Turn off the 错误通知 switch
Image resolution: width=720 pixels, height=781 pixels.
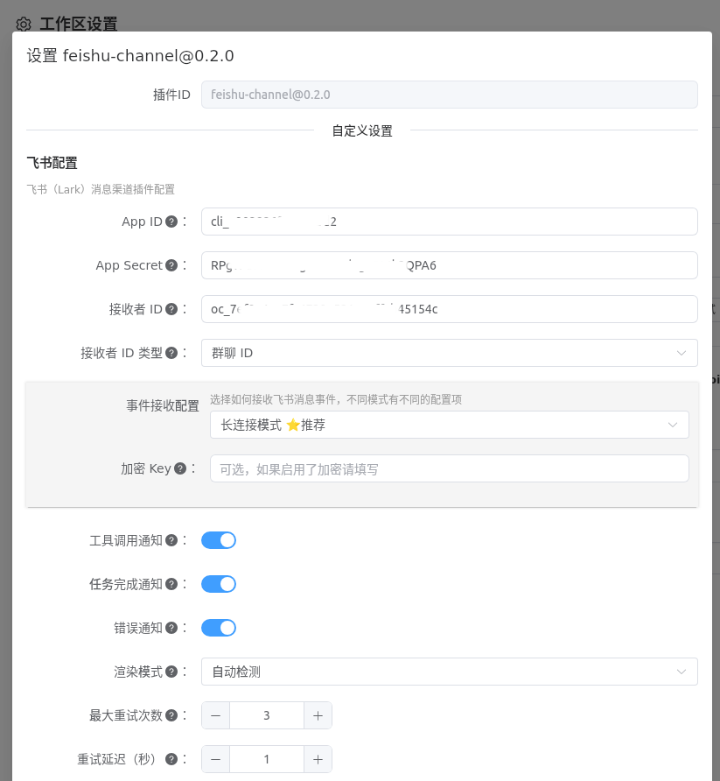(x=218, y=627)
